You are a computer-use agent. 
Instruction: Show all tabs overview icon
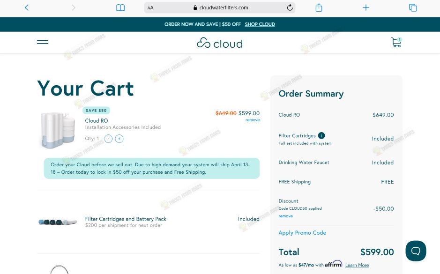tap(413, 7)
